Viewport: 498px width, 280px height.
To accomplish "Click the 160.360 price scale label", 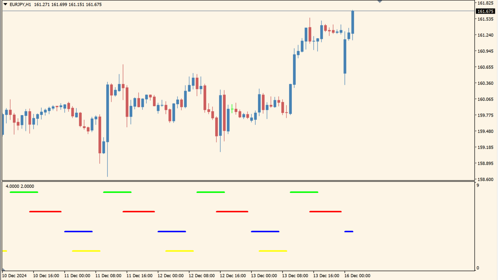I will point(485,83).
